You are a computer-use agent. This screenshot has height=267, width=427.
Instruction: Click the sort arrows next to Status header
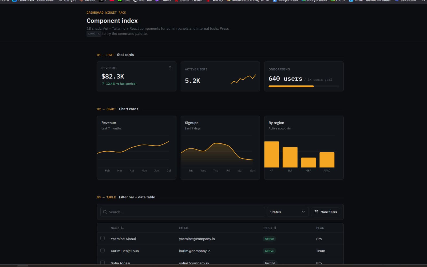275,228
